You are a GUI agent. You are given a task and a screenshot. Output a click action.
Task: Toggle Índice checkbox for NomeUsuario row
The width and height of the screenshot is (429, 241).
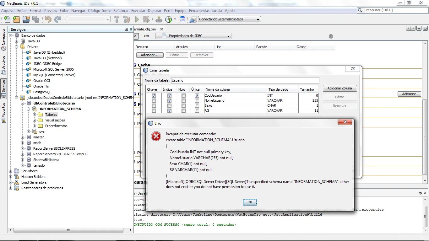tap(169, 100)
